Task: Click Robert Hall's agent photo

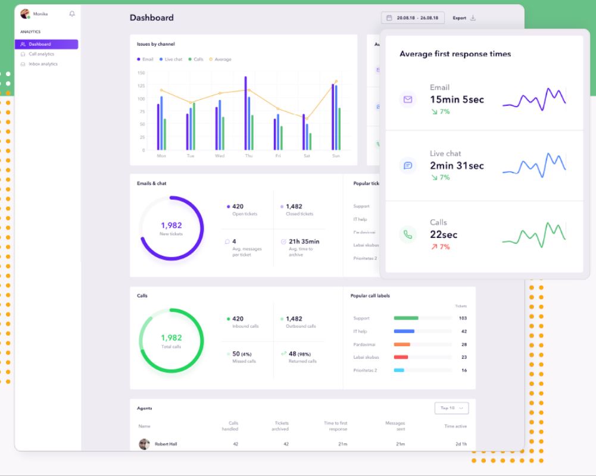Action: tap(144, 444)
